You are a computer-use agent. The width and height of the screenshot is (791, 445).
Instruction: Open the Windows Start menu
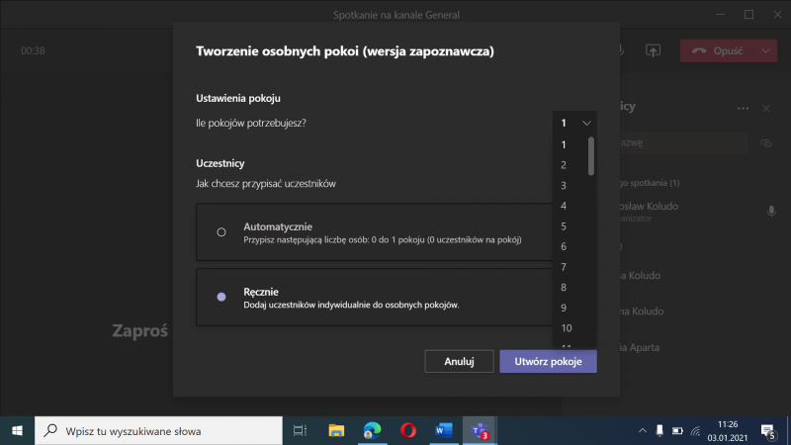click(17, 431)
